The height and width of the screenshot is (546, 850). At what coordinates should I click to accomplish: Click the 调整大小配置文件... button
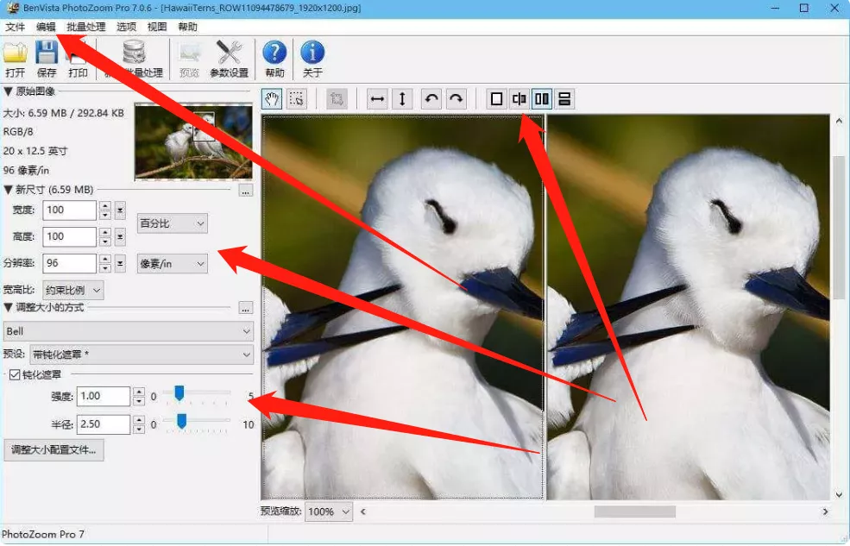coord(54,449)
